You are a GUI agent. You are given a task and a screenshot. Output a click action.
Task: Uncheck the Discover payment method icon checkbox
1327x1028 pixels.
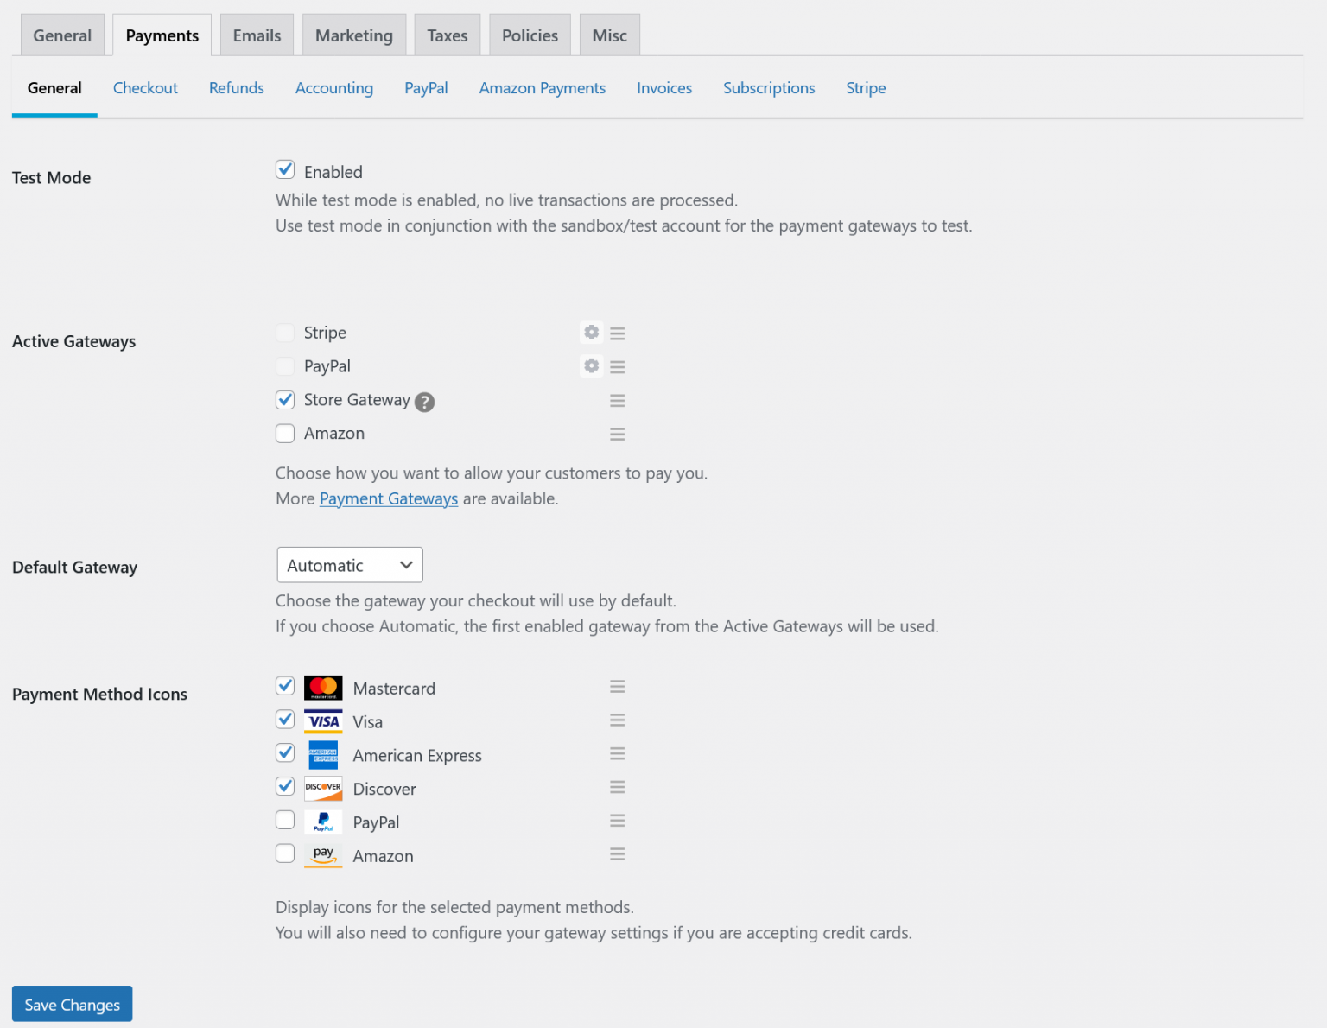(x=285, y=786)
